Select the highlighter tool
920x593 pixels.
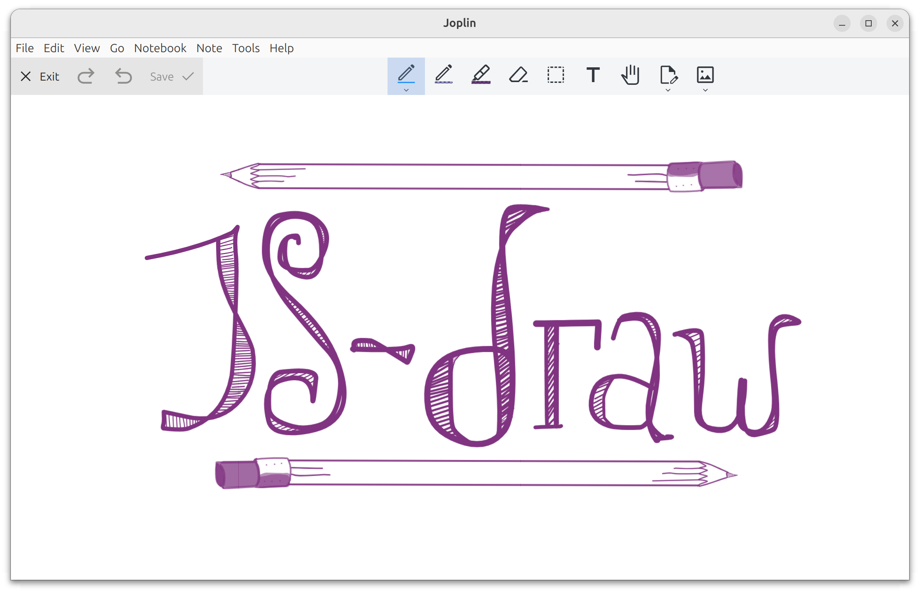click(x=481, y=74)
